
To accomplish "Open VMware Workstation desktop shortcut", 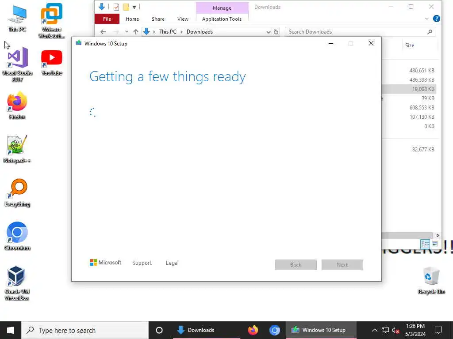I will tap(51, 21).
